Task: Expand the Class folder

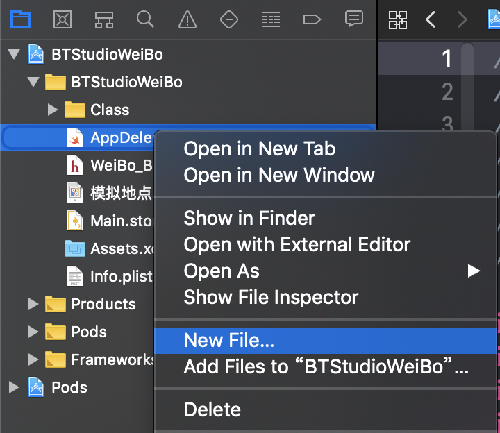Action: click(53, 110)
